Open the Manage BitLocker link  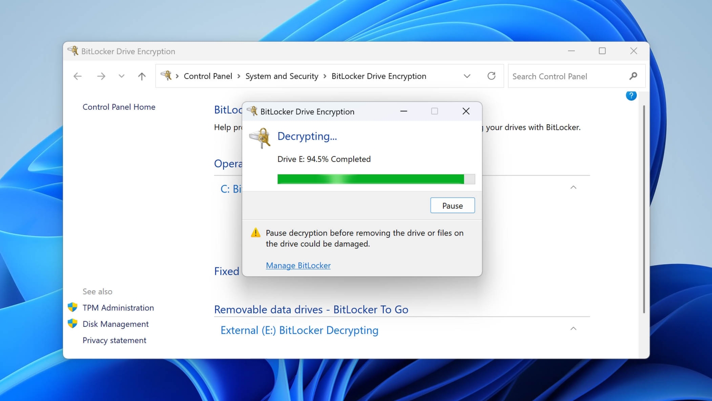point(298,265)
